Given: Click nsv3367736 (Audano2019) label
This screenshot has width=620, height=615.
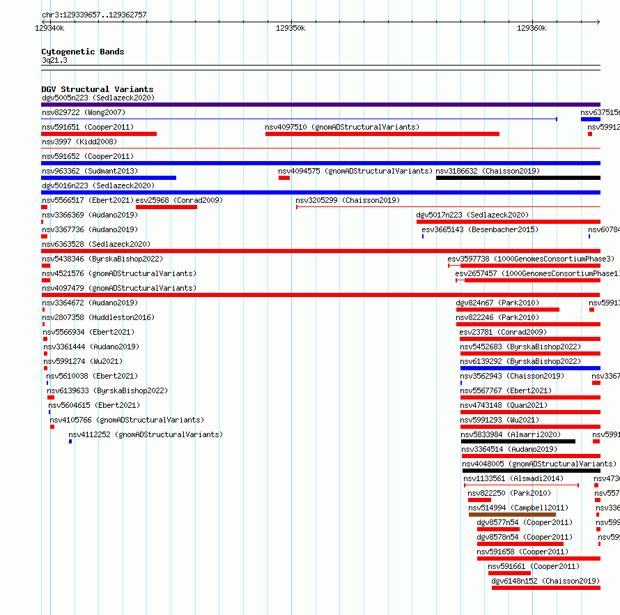Looking at the screenshot, I should [x=90, y=229].
